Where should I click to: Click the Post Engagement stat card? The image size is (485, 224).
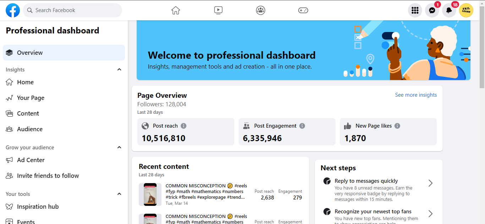(x=287, y=132)
